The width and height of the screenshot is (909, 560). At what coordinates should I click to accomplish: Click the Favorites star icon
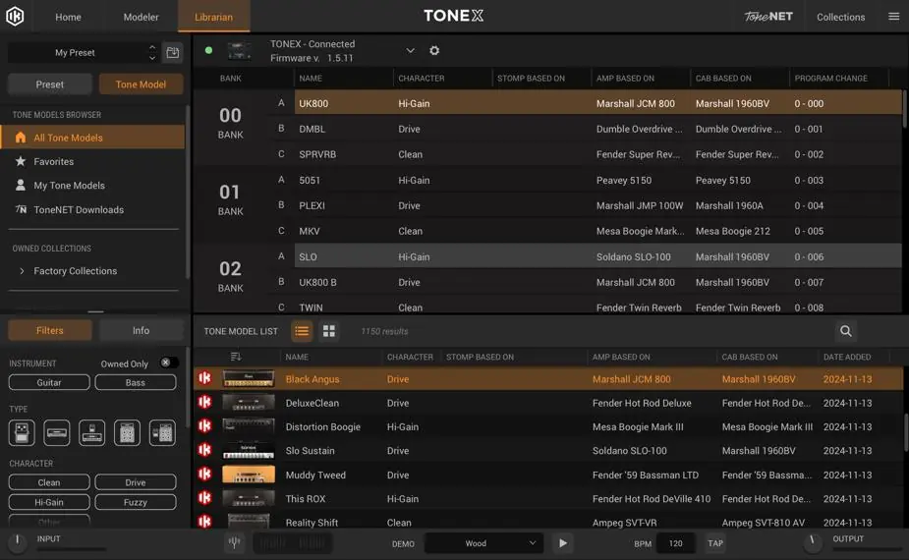(x=21, y=161)
